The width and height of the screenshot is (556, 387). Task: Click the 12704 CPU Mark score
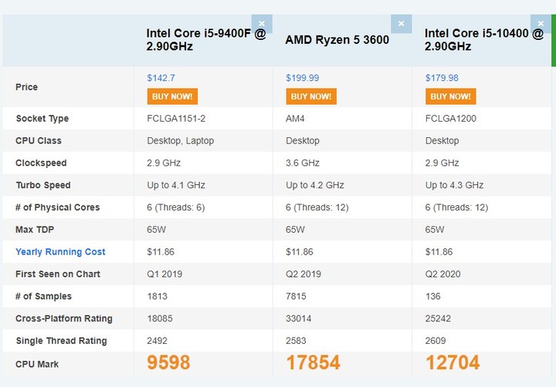(x=453, y=362)
